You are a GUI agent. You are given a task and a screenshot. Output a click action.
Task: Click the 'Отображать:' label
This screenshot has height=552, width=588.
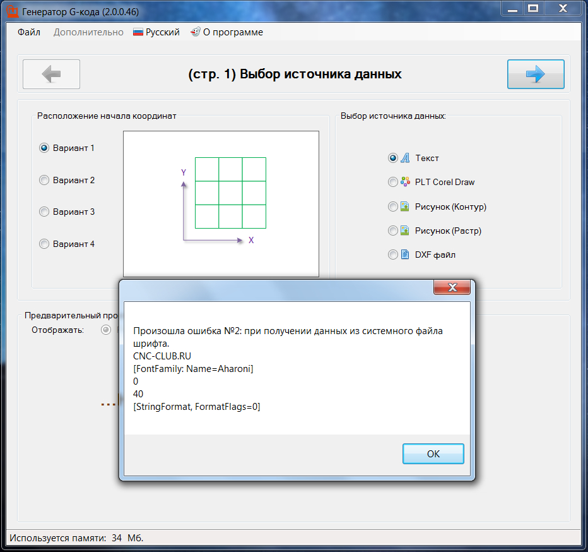click(x=58, y=330)
